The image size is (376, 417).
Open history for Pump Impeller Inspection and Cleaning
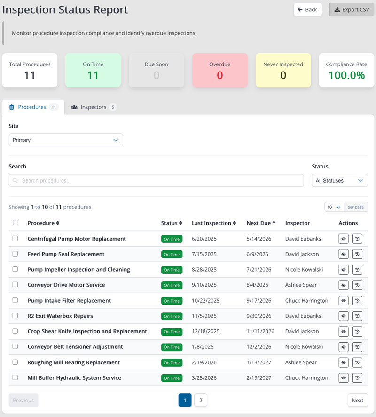(x=357, y=269)
